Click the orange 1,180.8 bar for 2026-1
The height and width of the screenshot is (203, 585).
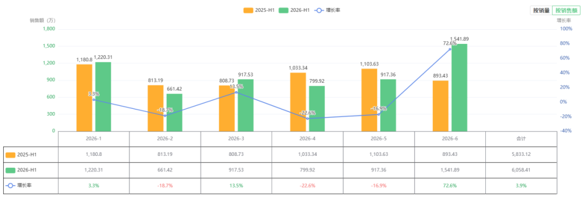click(84, 98)
